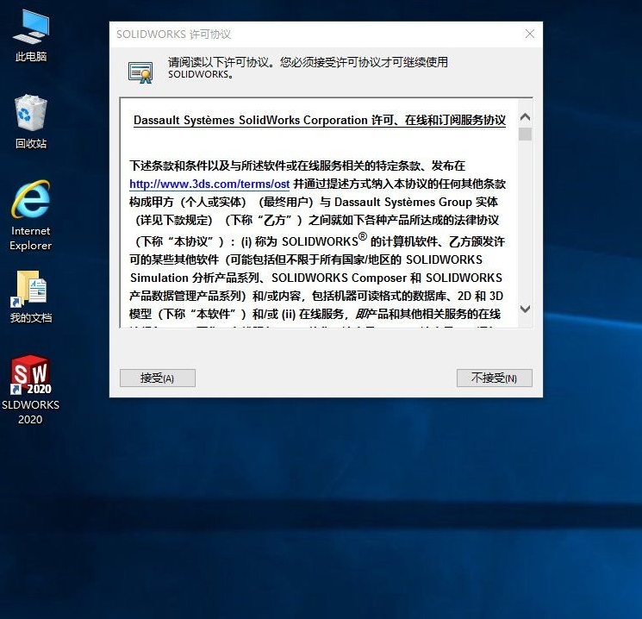Screen dimensions: 642x619
Task: Click the line containing SOLIDWORKS Composer
Action: coord(316,278)
